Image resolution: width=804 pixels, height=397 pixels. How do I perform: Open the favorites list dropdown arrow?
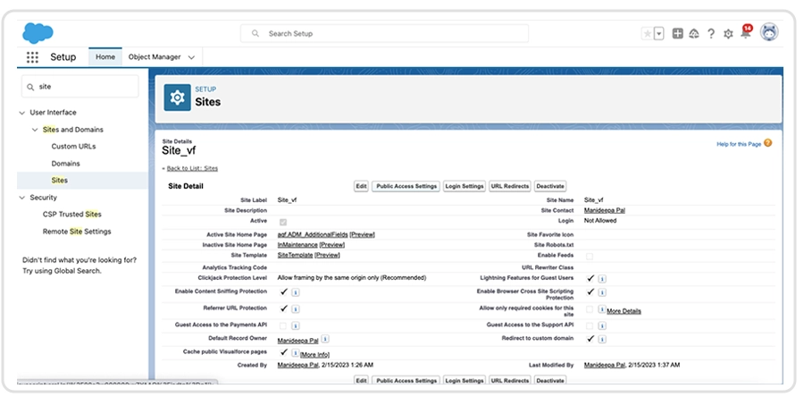(659, 34)
